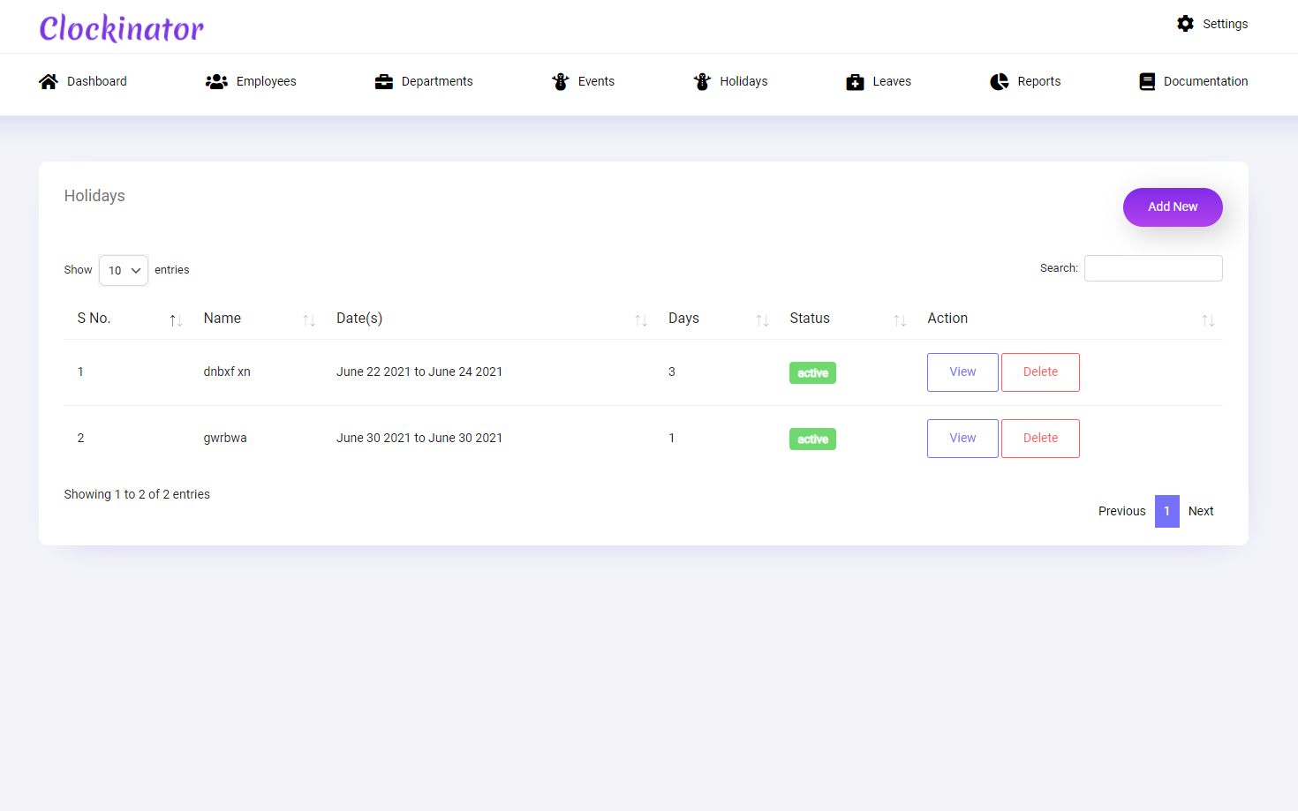Click the Documentation book icon
1298x811 pixels.
[1147, 81]
